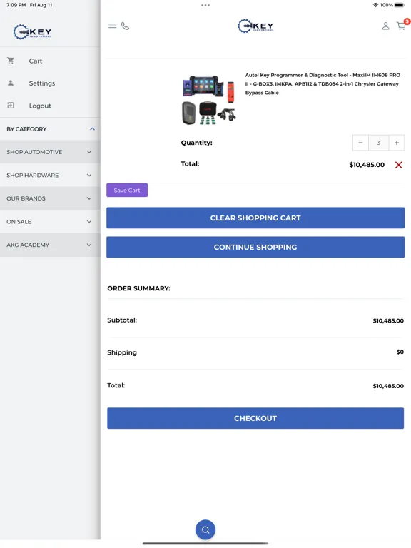
Task: Proceed with the CHECKOUT button
Action: (x=255, y=418)
